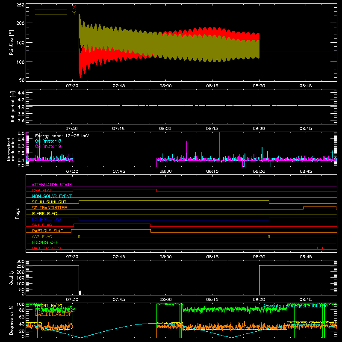Click 08:45 time label under Pointing plot
Screen dimensions: 342x342
pyautogui.click(x=306, y=86)
